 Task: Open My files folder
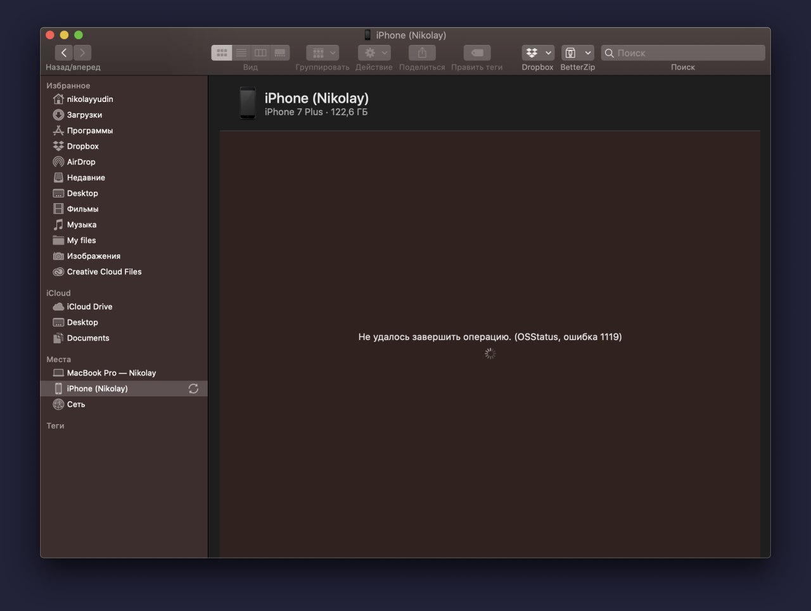(124, 241)
